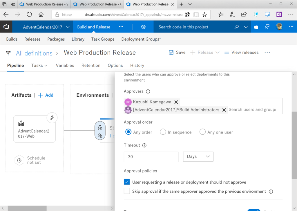The width and height of the screenshot is (297, 211).
Task: Open Edge settings ellipsis menu
Action: 291,15
